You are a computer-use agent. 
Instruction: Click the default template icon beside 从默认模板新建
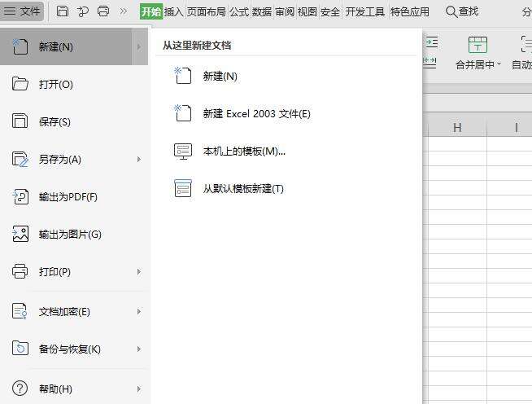tap(183, 189)
